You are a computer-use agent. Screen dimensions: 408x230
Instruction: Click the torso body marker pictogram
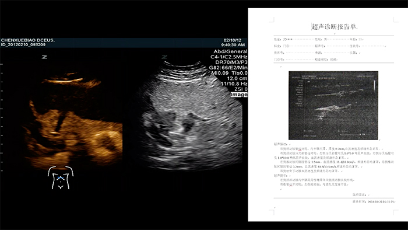pyautogui.click(x=61, y=177)
